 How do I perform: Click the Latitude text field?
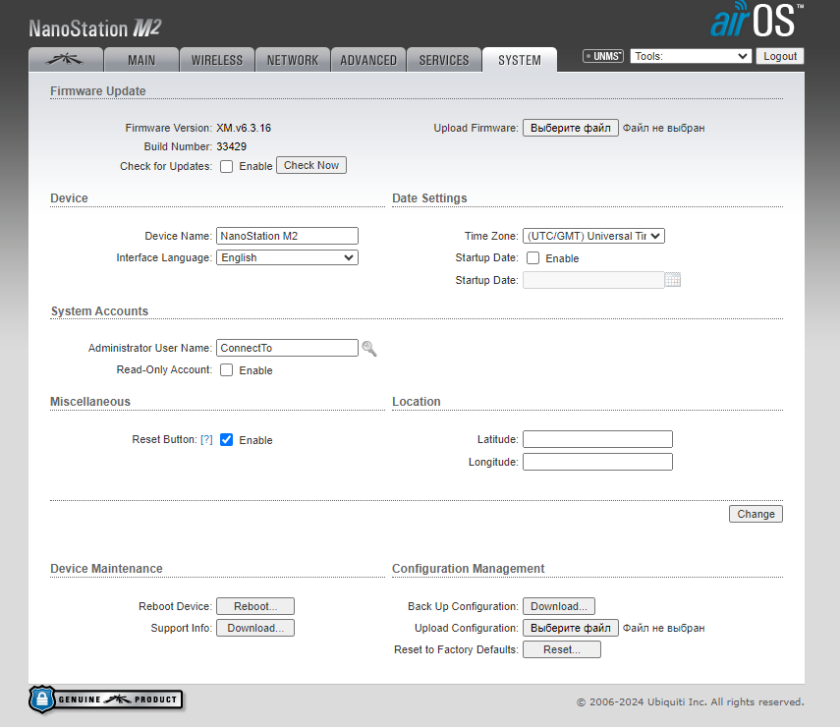(x=597, y=439)
